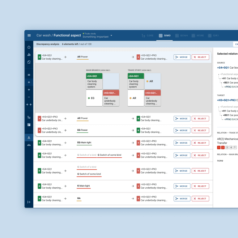Click the question mark box
This screenshot has width=238, height=238.
pos(235,147)
